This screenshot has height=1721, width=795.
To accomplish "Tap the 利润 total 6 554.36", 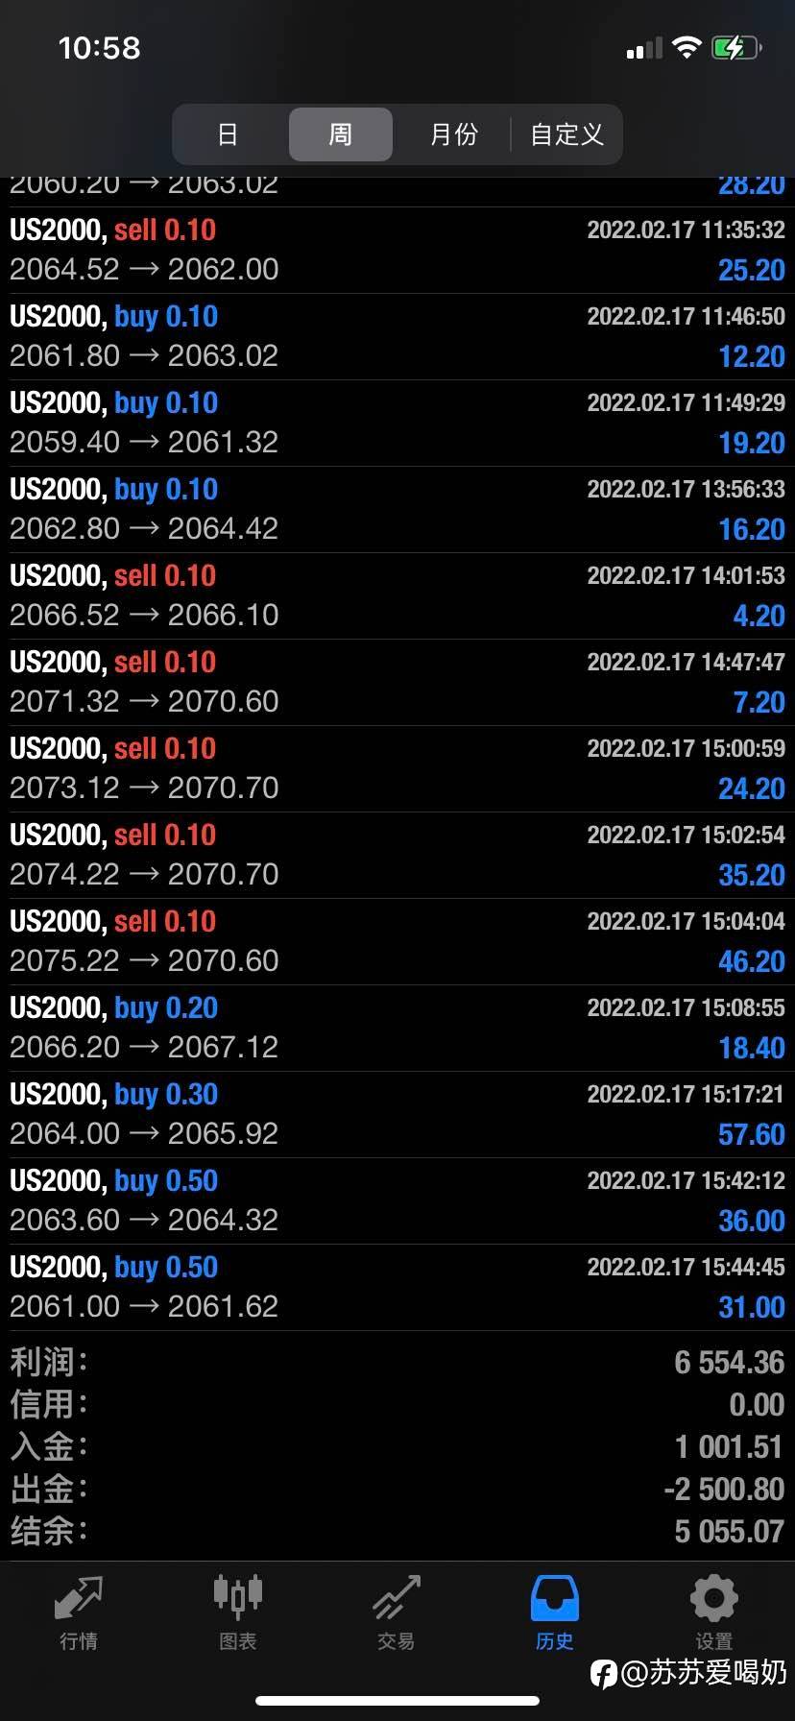I will (730, 1362).
